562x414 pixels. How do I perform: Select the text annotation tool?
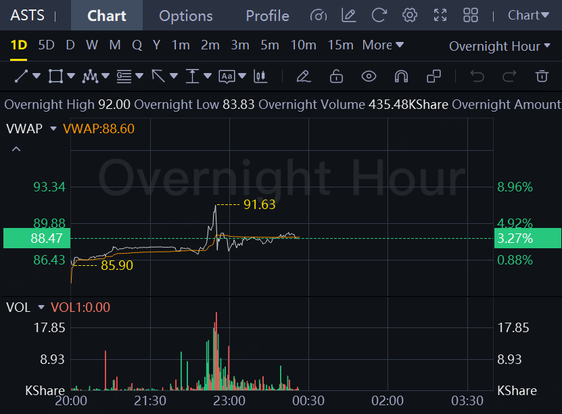[227, 76]
